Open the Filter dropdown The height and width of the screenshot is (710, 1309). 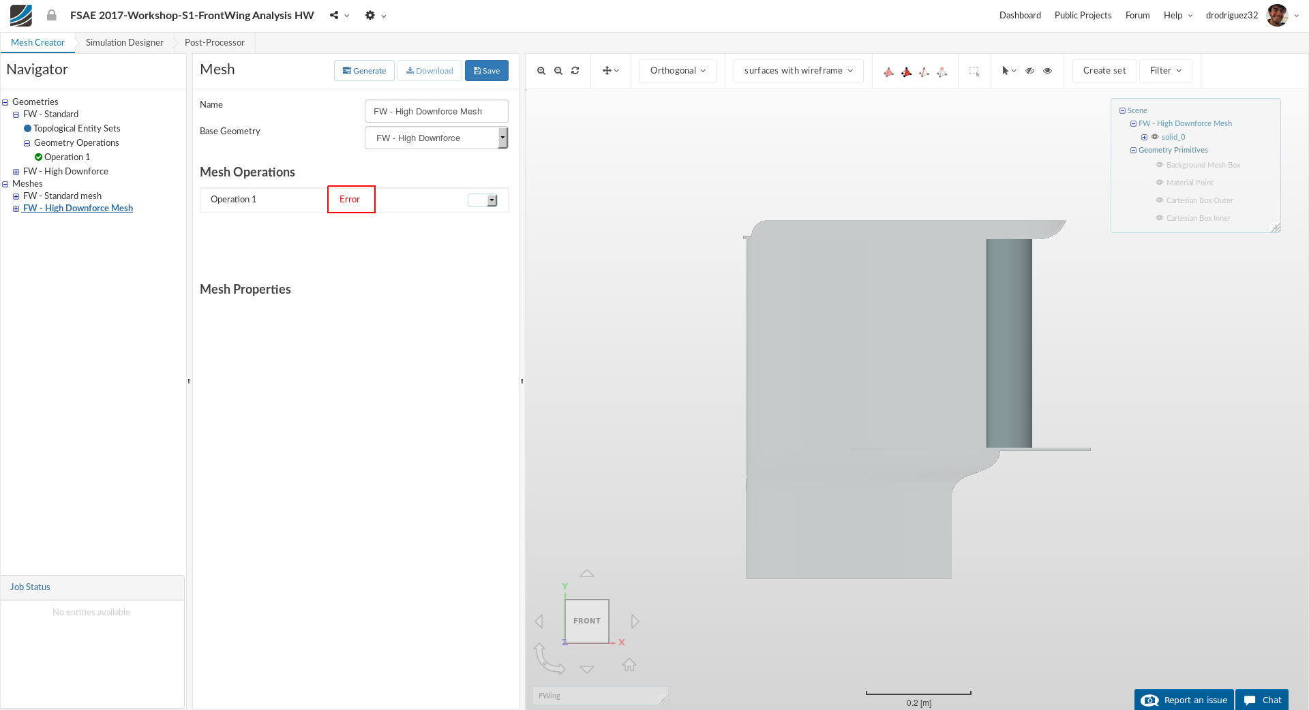tap(1166, 71)
